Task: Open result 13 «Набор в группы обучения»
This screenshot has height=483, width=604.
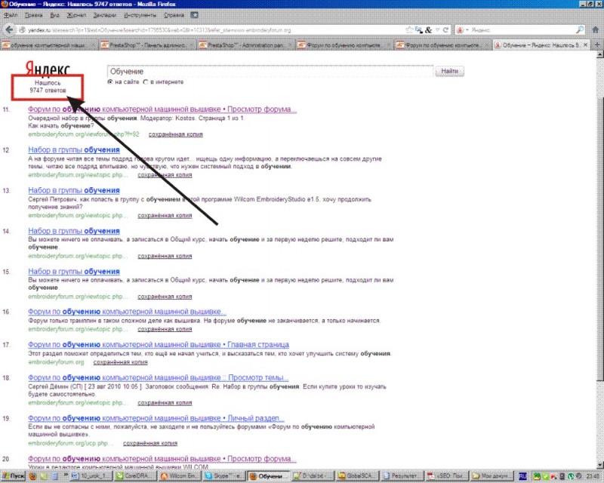Action: [74, 190]
